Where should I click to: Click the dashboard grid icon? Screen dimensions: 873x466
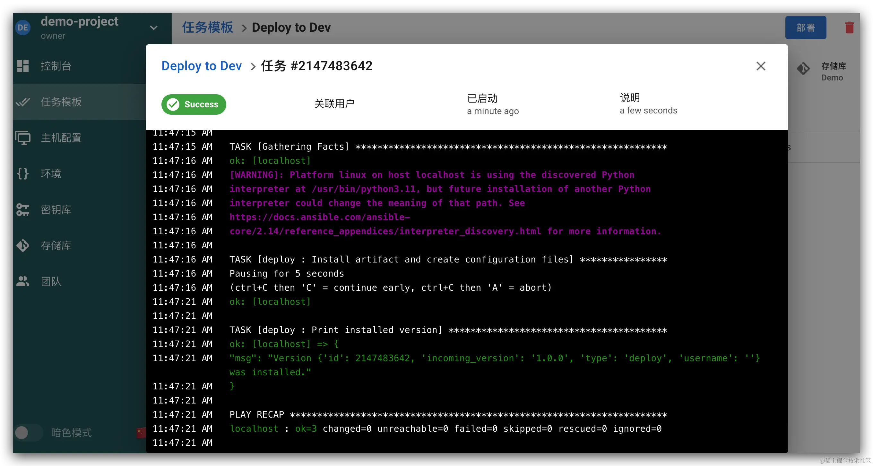click(x=23, y=66)
